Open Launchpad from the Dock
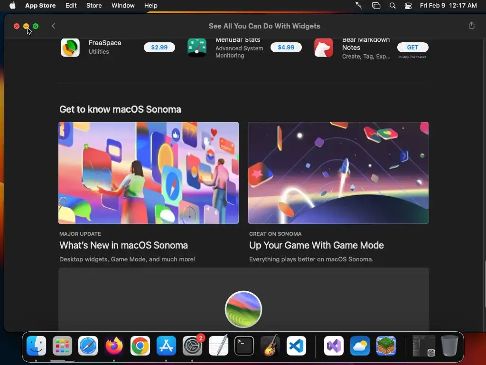The image size is (486, 365). pyautogui.click(x=62, y=346)
